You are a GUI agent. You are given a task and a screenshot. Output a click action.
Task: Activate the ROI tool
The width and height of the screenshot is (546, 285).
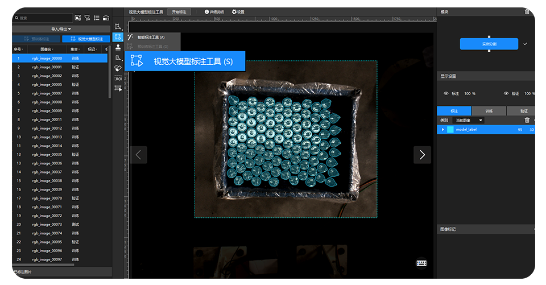point(118,78)
